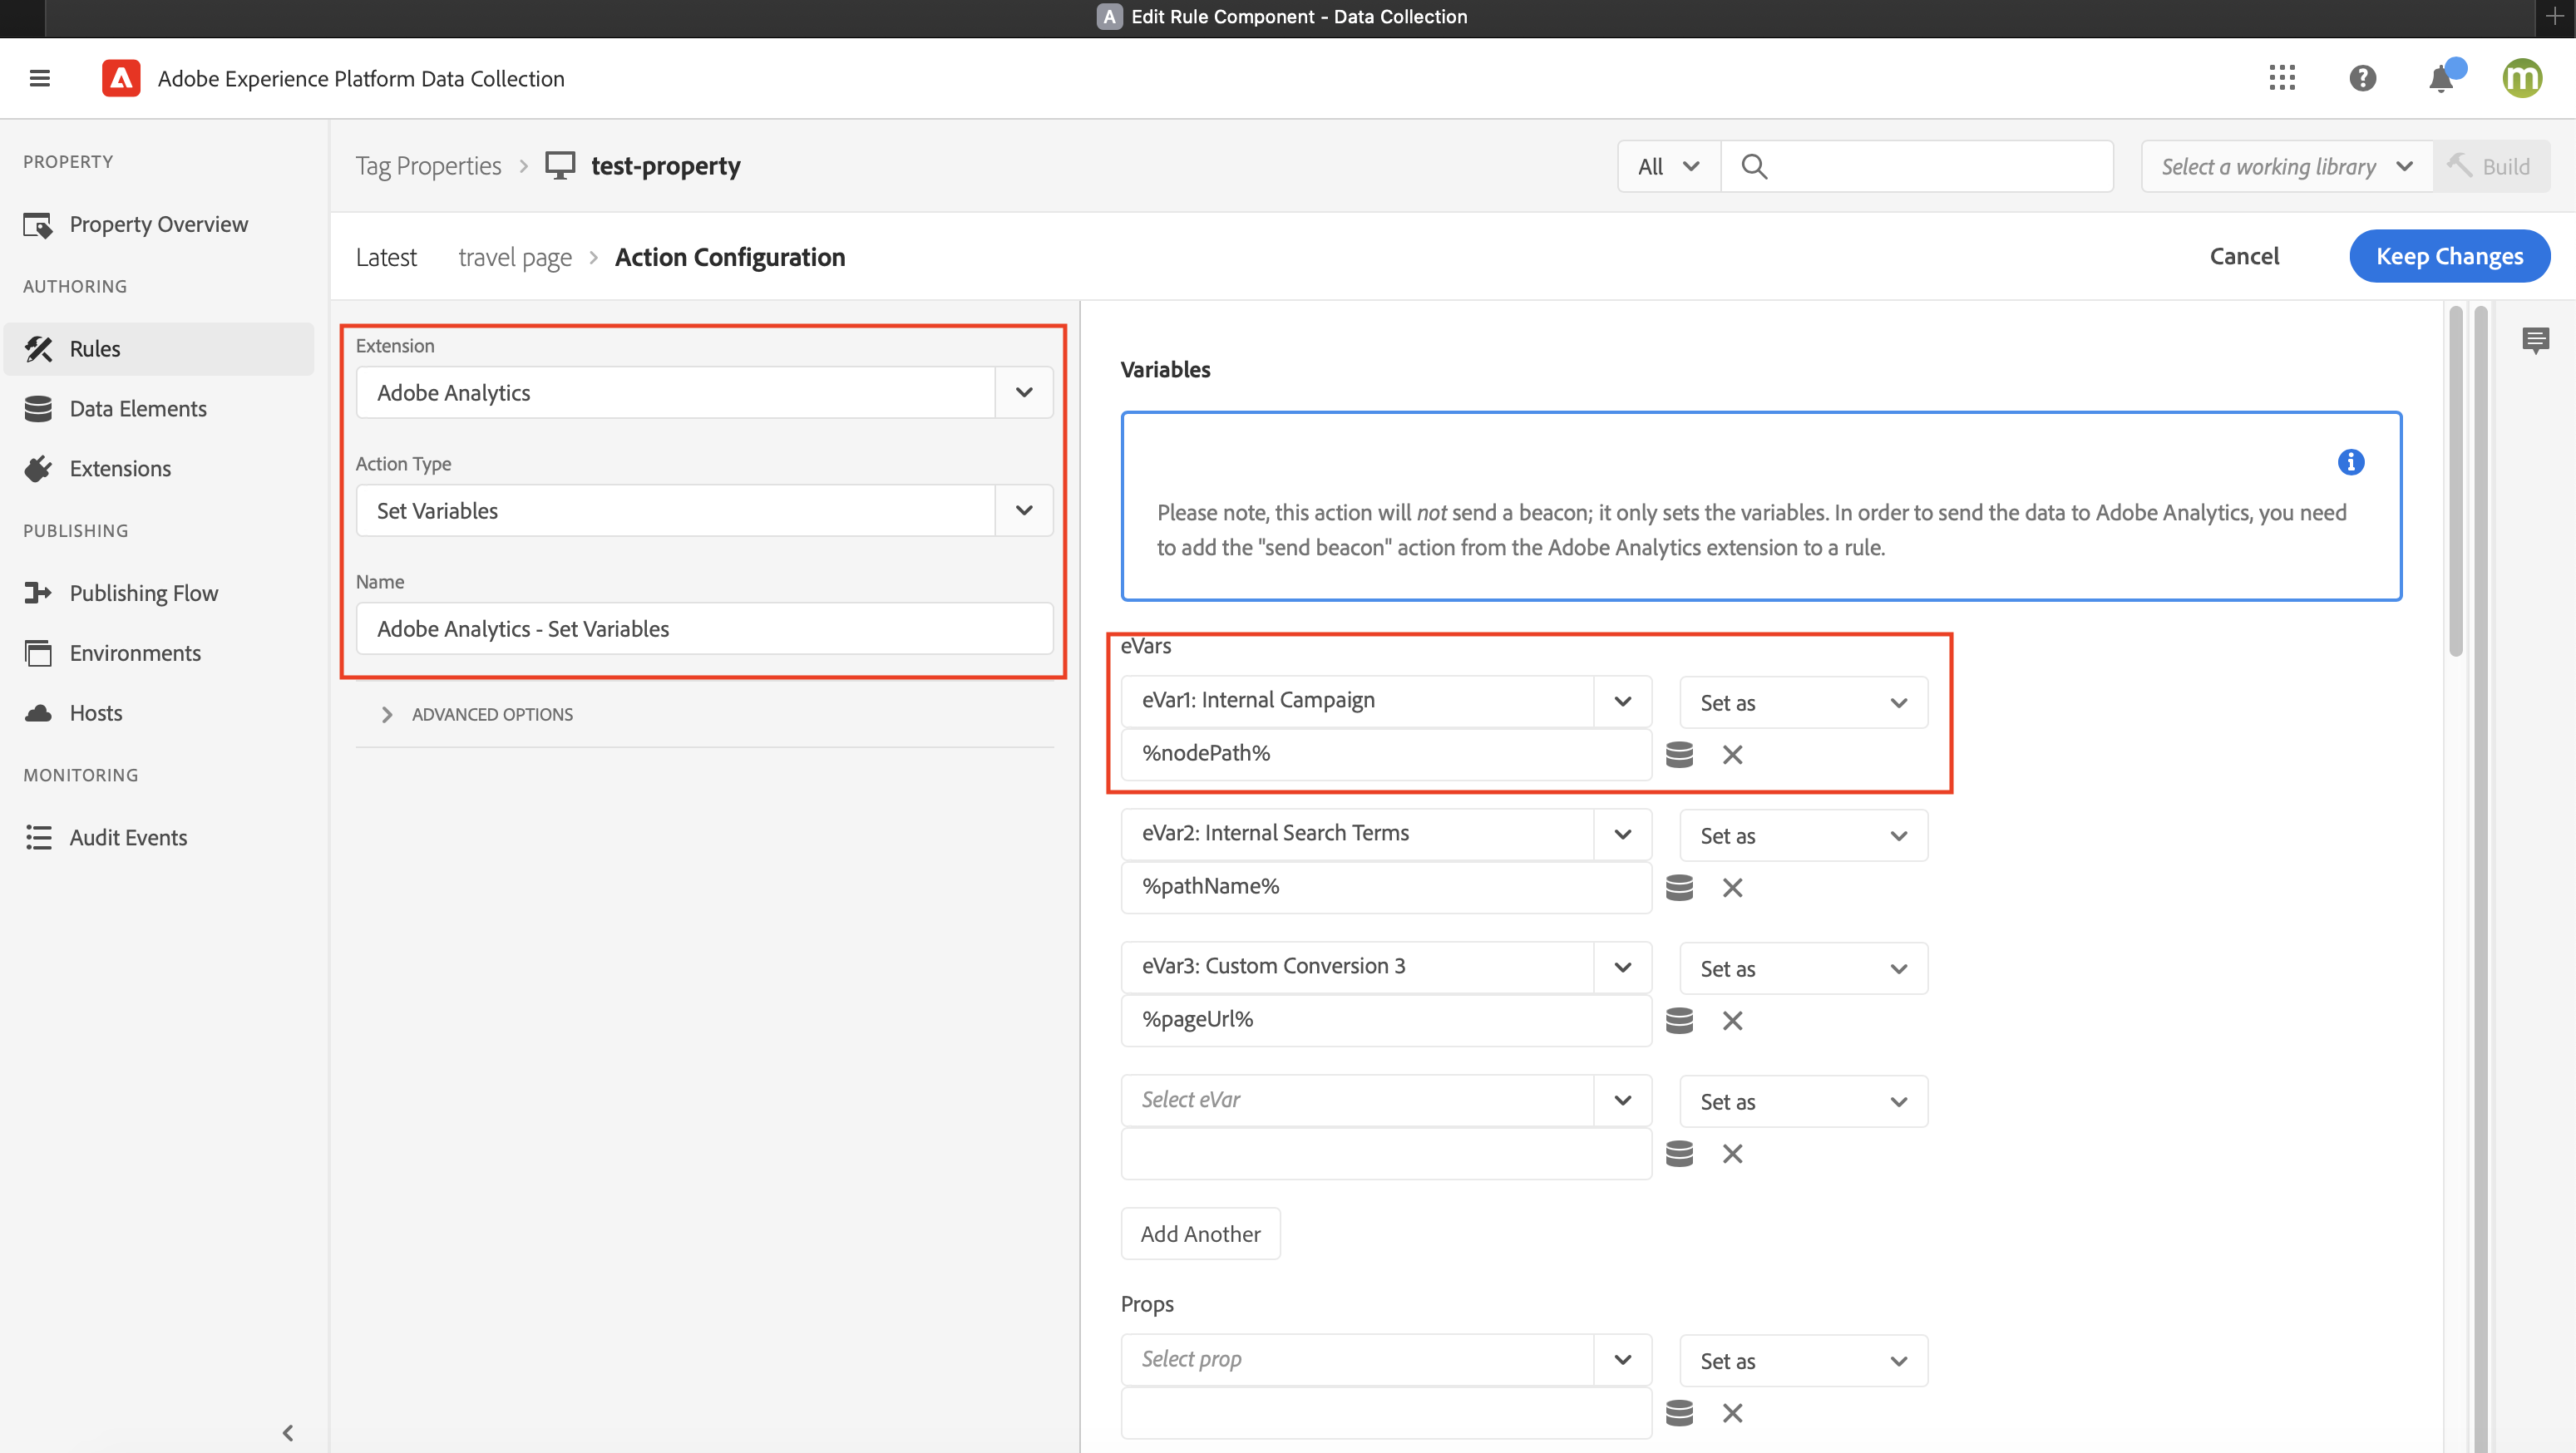Click the Keep Changes button

pyautogui.click(x=2449, y=256)
